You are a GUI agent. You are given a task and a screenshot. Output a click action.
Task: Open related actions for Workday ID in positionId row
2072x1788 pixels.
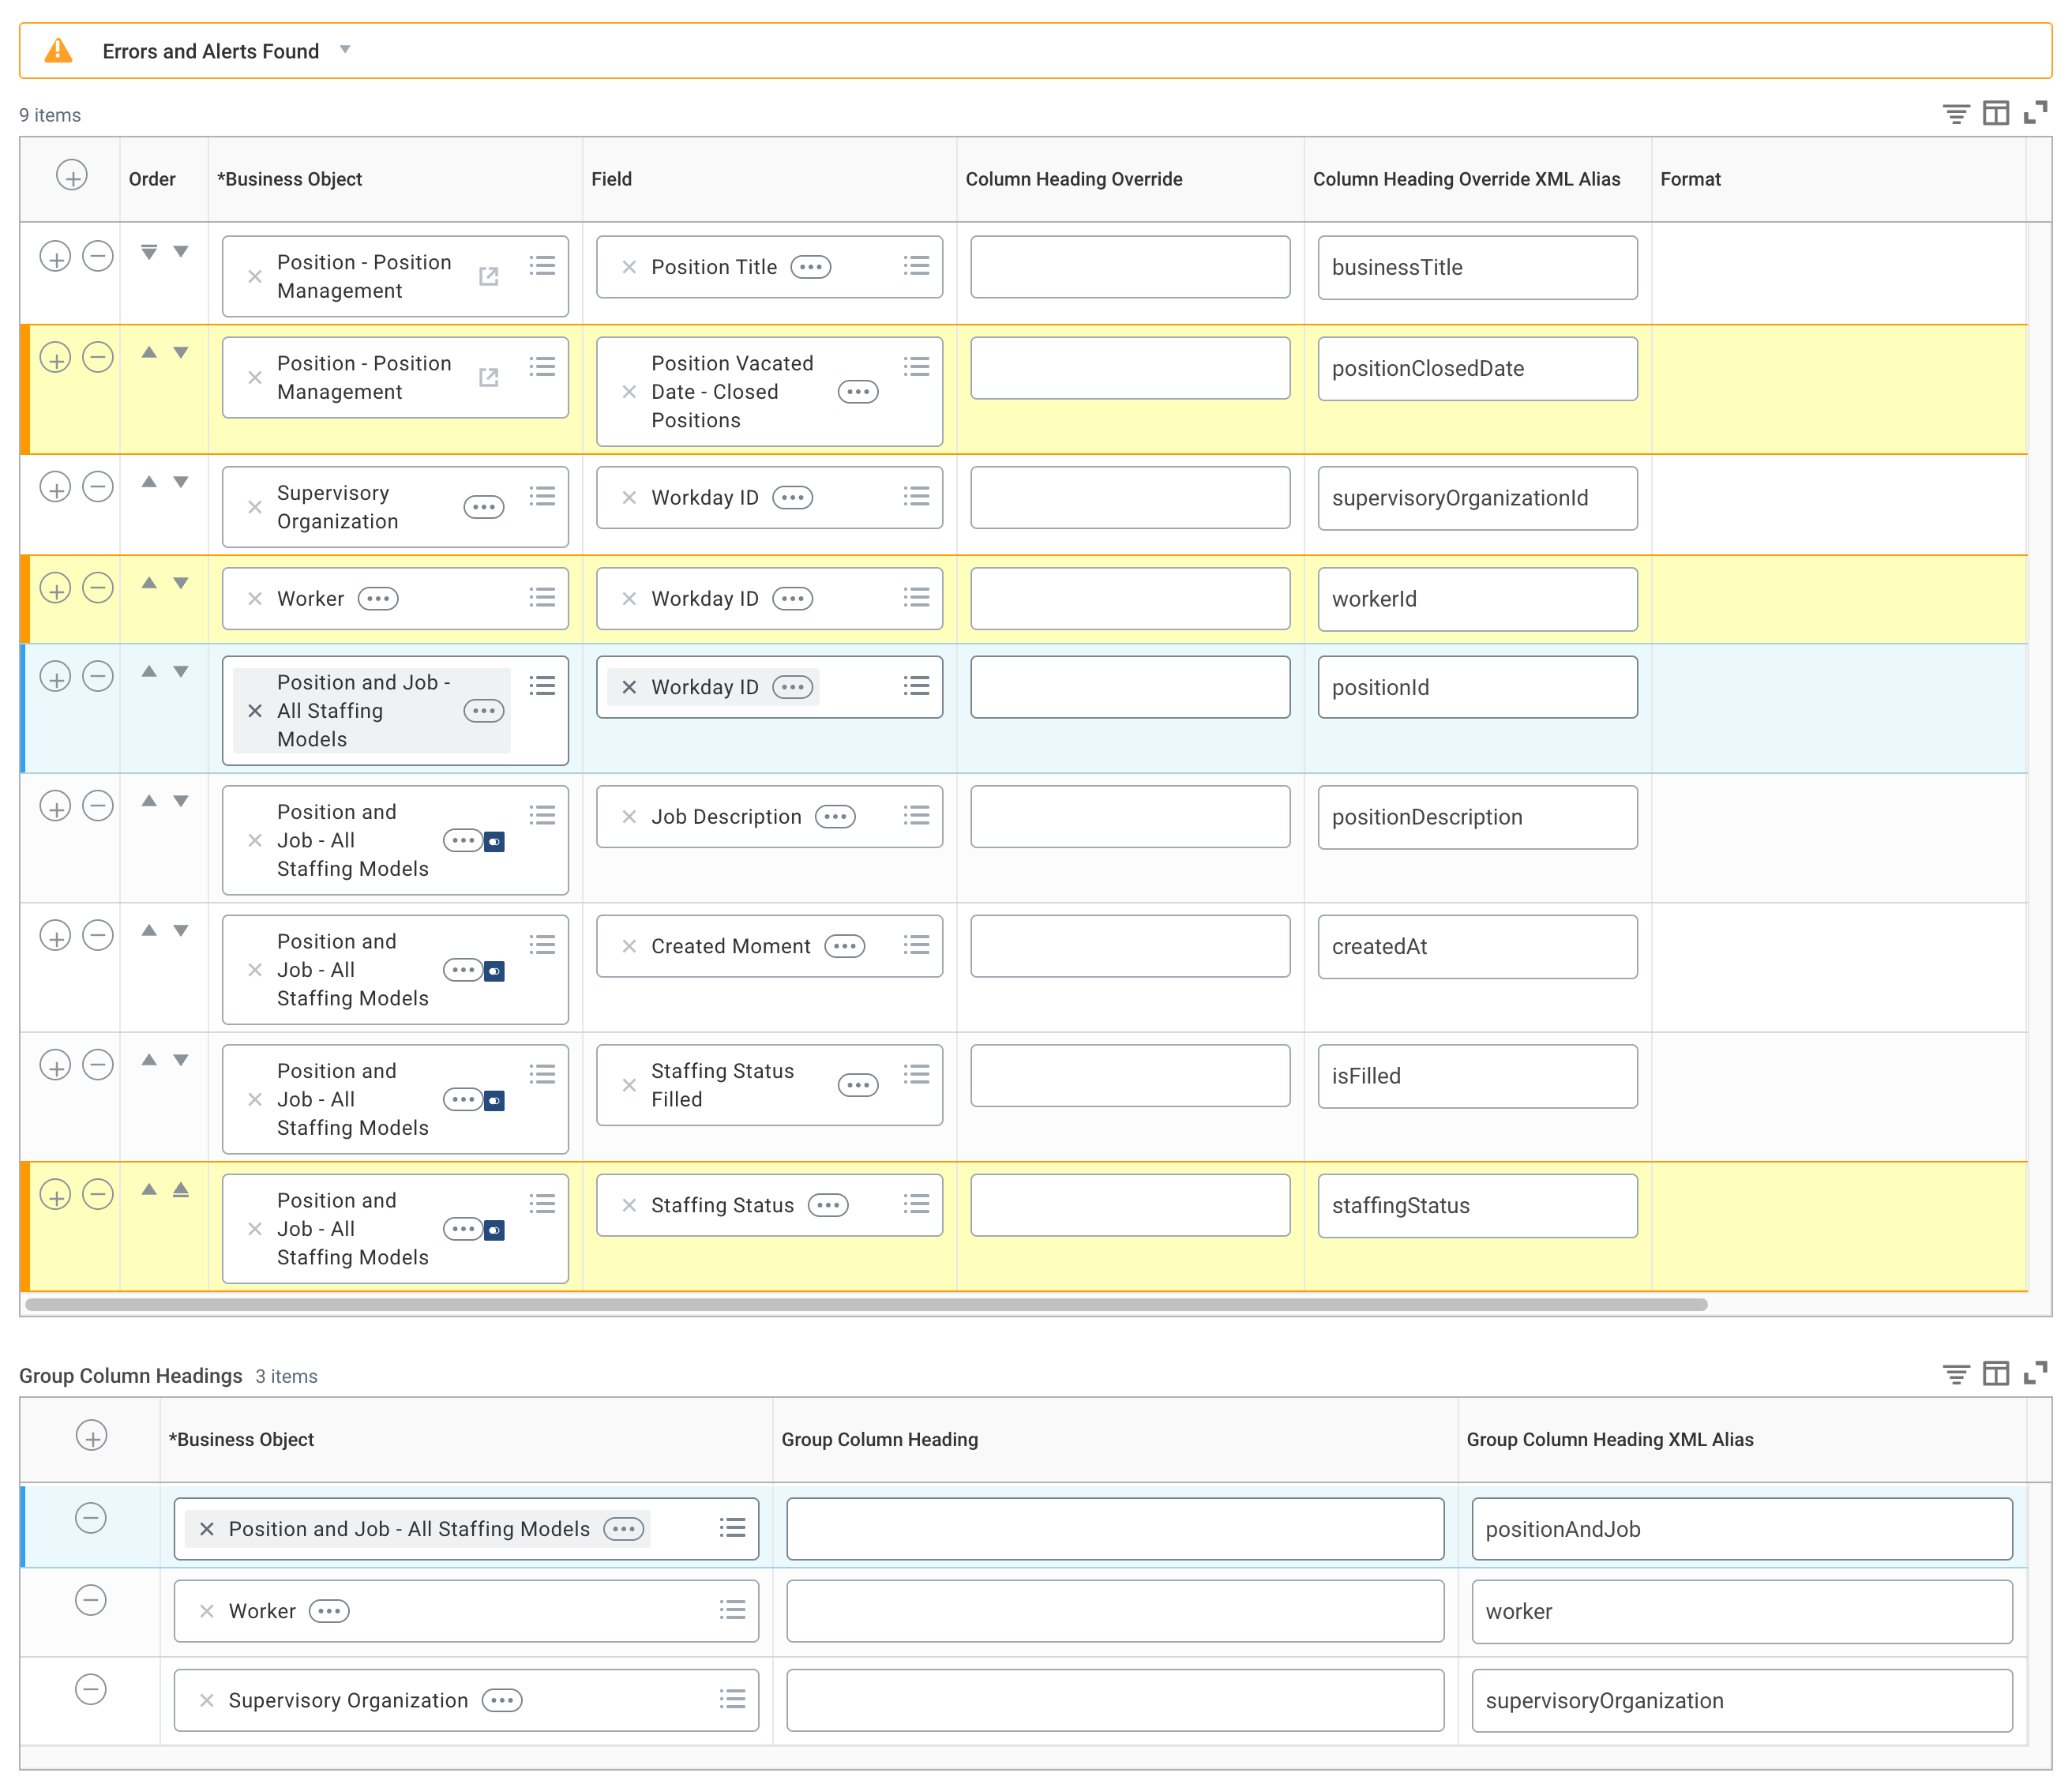[793, 687]
